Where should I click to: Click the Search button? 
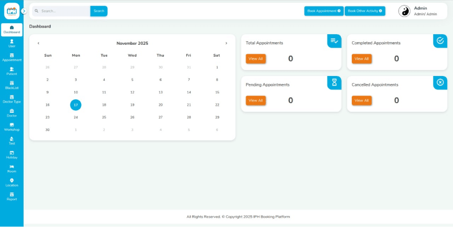(x=99, y=11)
